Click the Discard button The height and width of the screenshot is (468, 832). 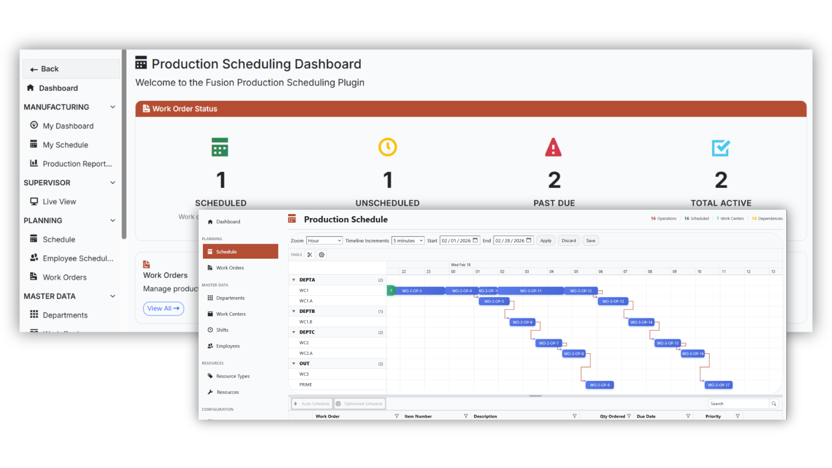pyautogui.click(x=569, y=240)
